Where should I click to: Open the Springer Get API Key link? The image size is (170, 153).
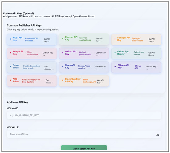[x=151, y=40]
